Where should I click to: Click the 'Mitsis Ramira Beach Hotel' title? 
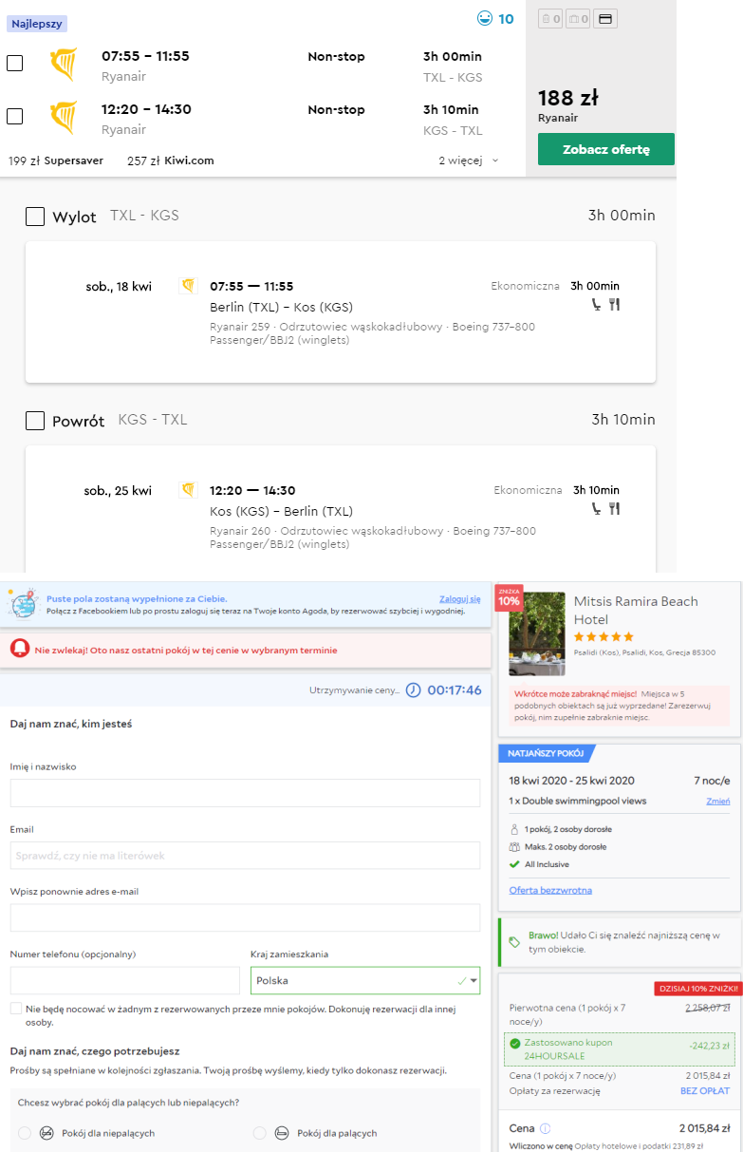[636, 610]
